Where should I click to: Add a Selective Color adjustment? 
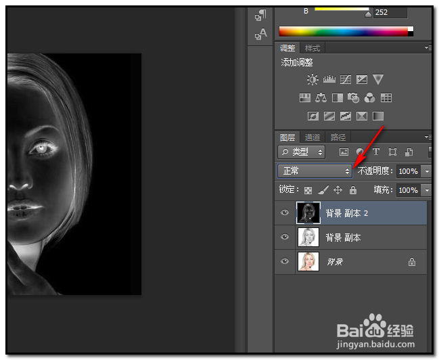pyautogui.click(x=362, y=116)
